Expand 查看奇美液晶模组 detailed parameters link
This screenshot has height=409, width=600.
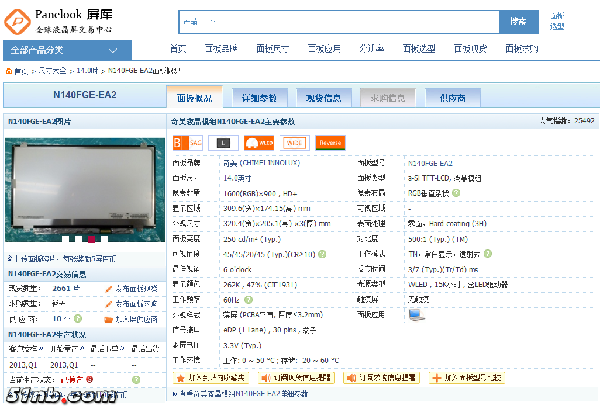pyautogui.click(x=240, y=394)
